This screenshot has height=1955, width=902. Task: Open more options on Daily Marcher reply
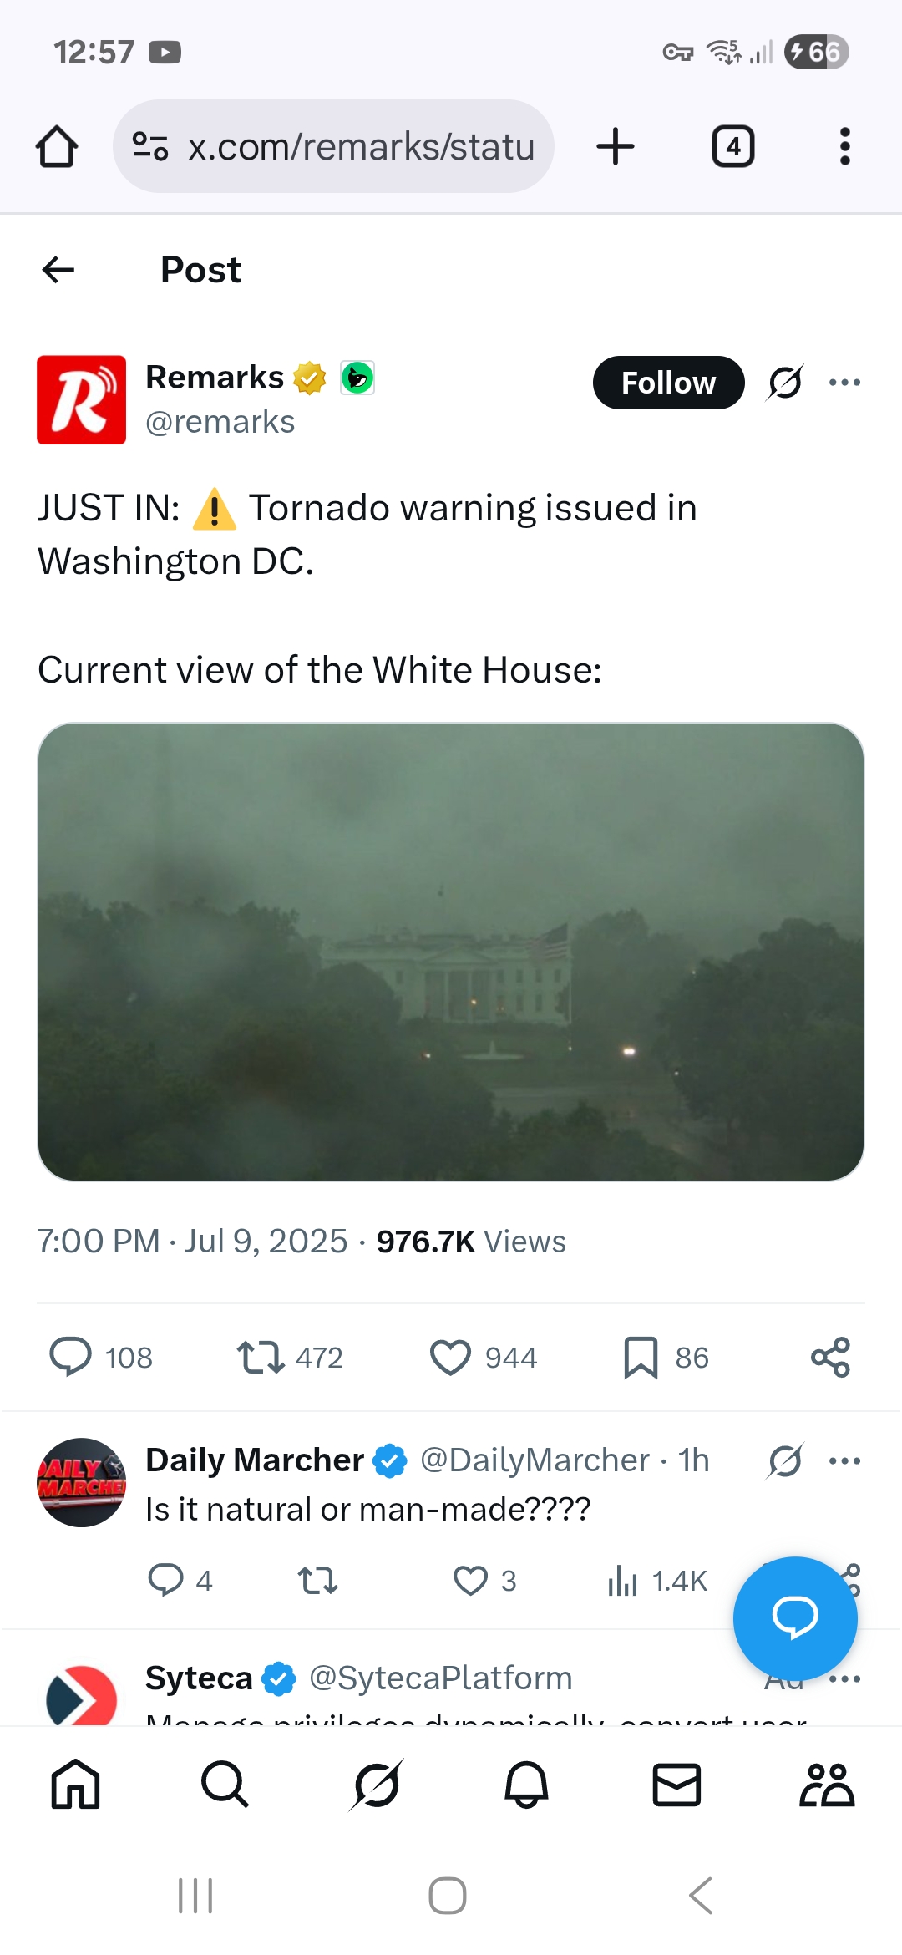pos(844,1460)
